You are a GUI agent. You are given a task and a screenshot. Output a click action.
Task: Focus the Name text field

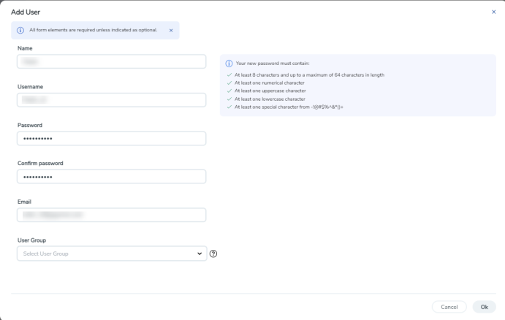point(111,62)
